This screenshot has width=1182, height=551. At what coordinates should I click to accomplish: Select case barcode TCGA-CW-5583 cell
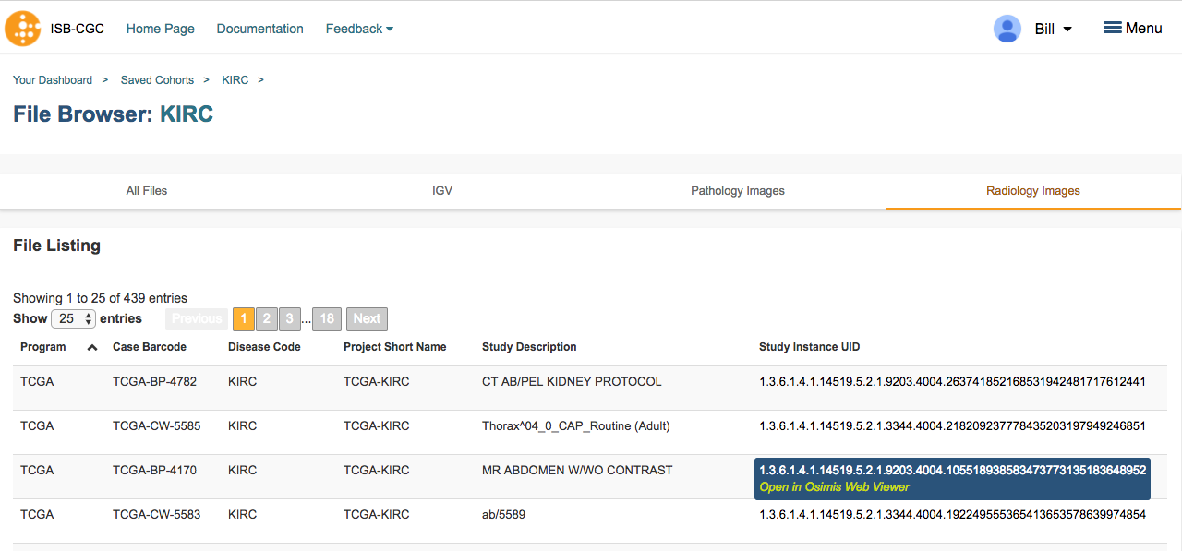pos(156,514)
